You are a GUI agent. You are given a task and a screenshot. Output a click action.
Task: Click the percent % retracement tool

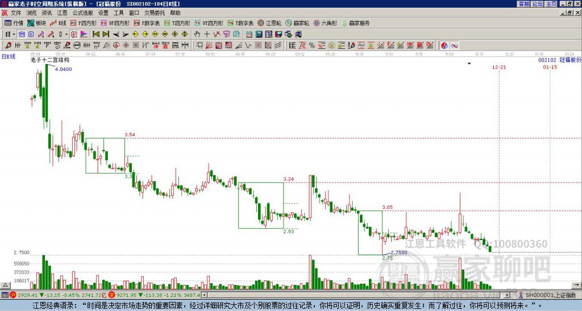click(x=312, y=45)
